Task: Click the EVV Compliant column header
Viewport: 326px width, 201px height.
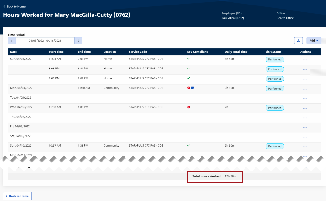Action: pyautogui.click(x=197, y=52)
